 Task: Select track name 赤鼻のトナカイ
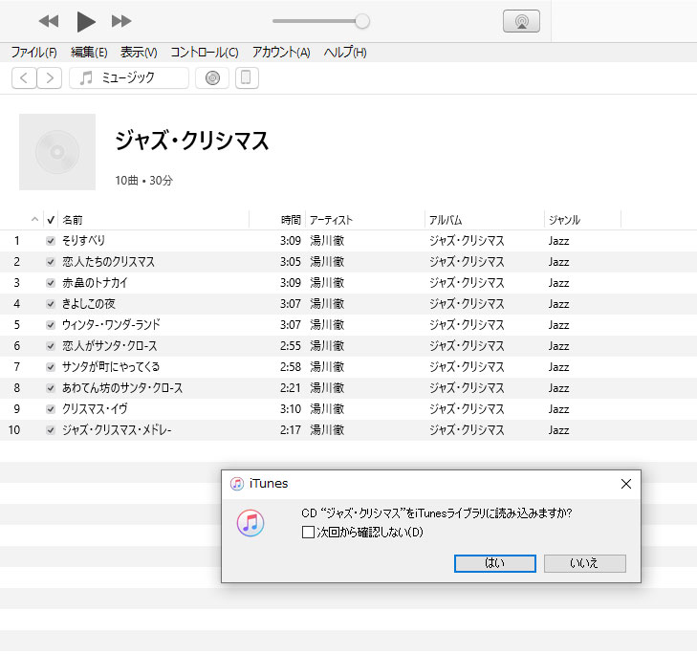tap(95, 282)
